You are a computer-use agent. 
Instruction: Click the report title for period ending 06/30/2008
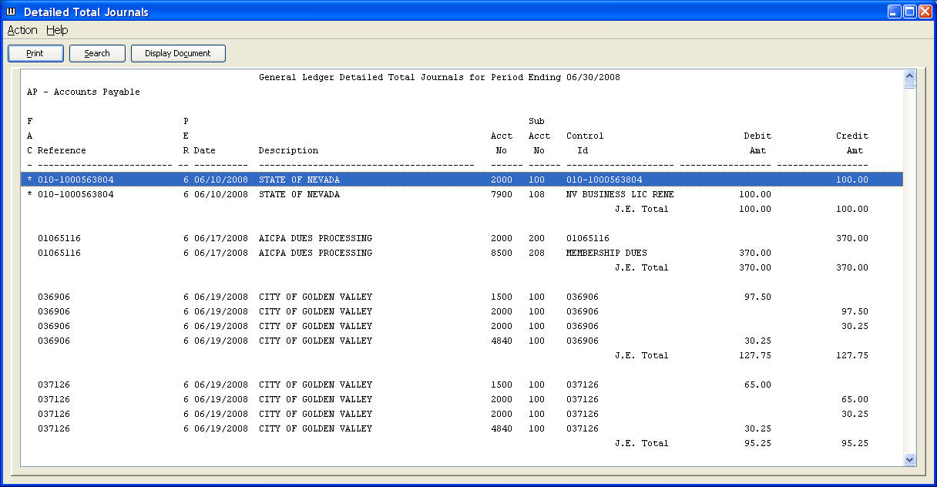tap(439, 77)
